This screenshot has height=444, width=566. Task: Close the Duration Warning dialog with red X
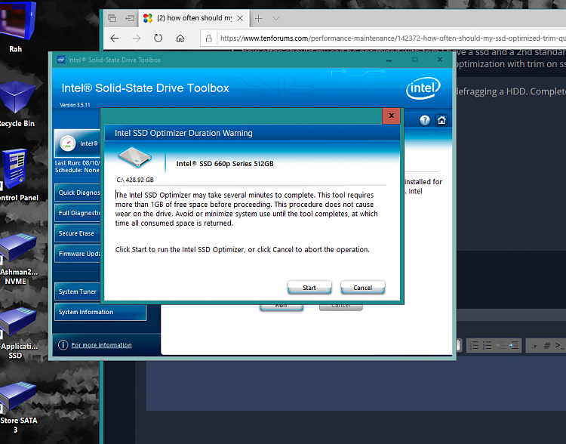[391, 116]
